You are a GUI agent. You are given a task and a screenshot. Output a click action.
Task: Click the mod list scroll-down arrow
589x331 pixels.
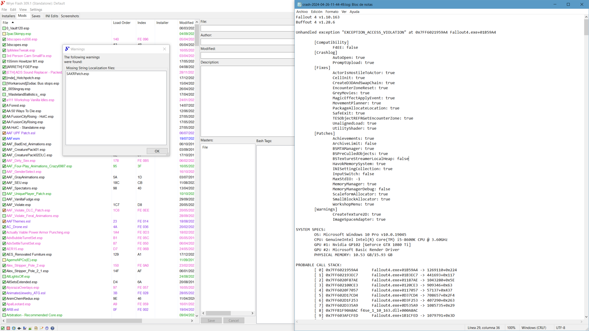[197, 316]
